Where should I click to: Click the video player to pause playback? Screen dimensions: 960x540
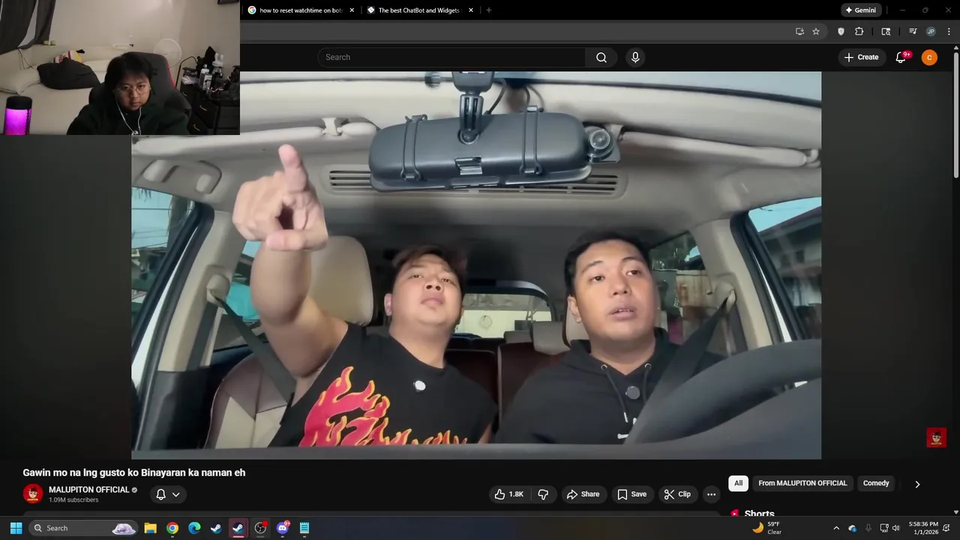[476, 265]
